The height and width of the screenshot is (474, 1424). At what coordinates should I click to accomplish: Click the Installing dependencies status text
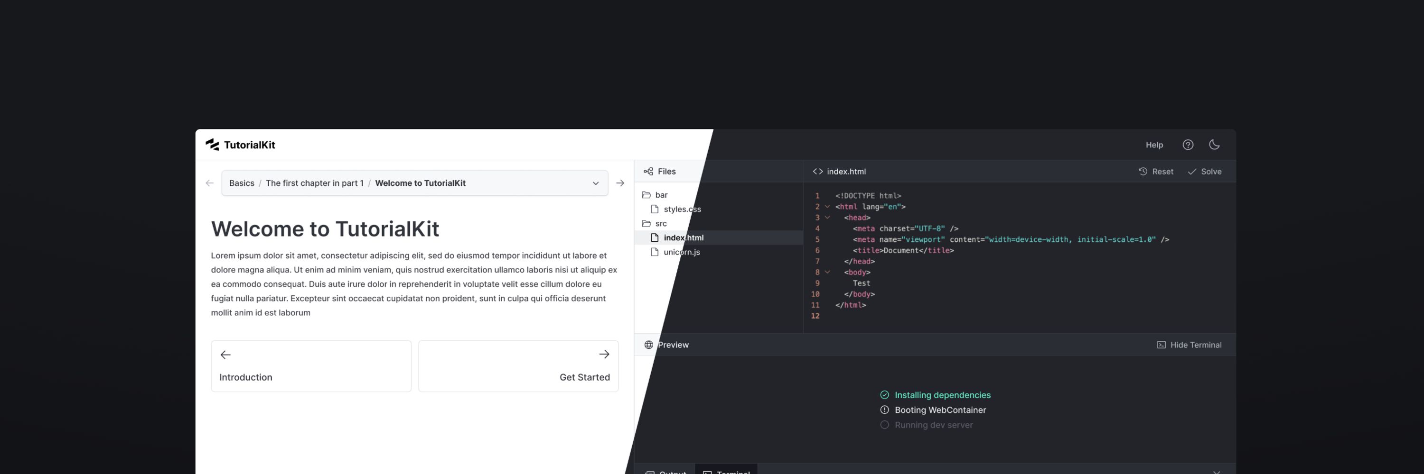pos(943,395)
